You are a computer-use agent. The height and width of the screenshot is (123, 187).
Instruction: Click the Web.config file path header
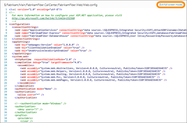coord(51,5)
